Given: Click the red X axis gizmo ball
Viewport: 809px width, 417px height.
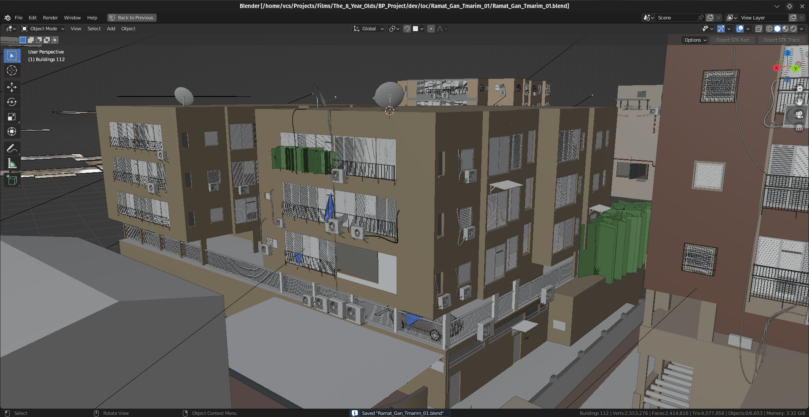Looking at the screenshot, I should (777, 68).
